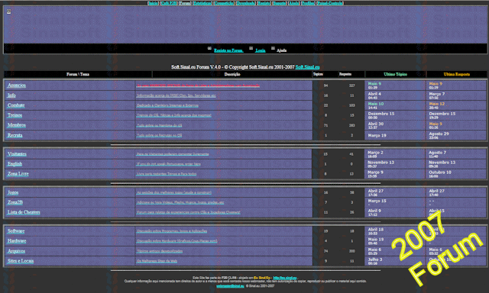Click 'Julho 3' last topic in Sites e Locais row
489x293 pixels.
point(375,259)
